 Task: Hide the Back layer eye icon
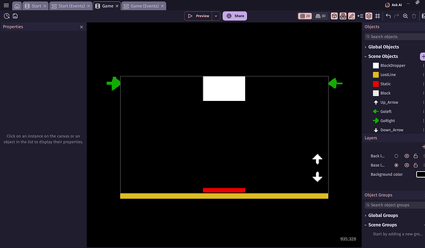pos(407,156)
